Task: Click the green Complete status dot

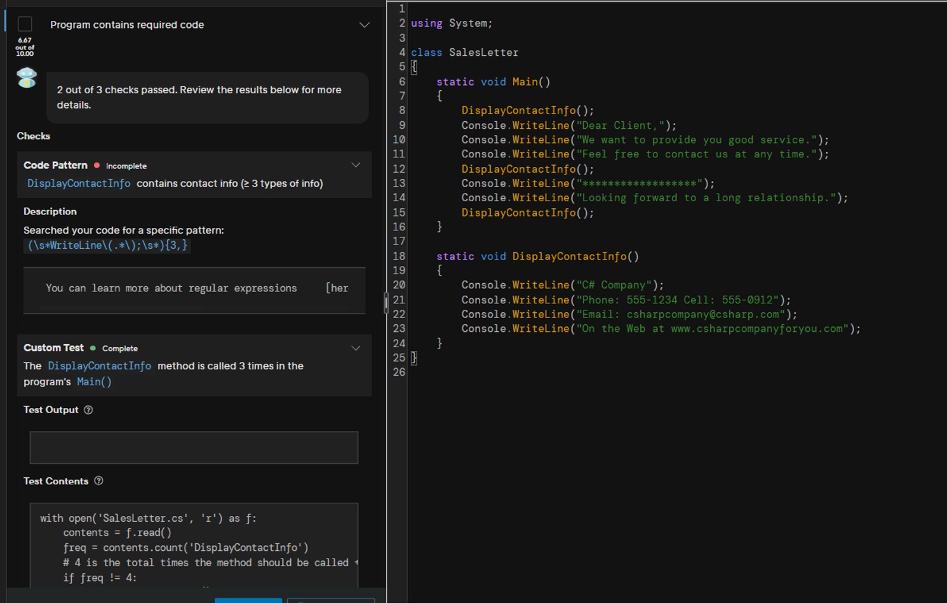Action: [93, 348]
